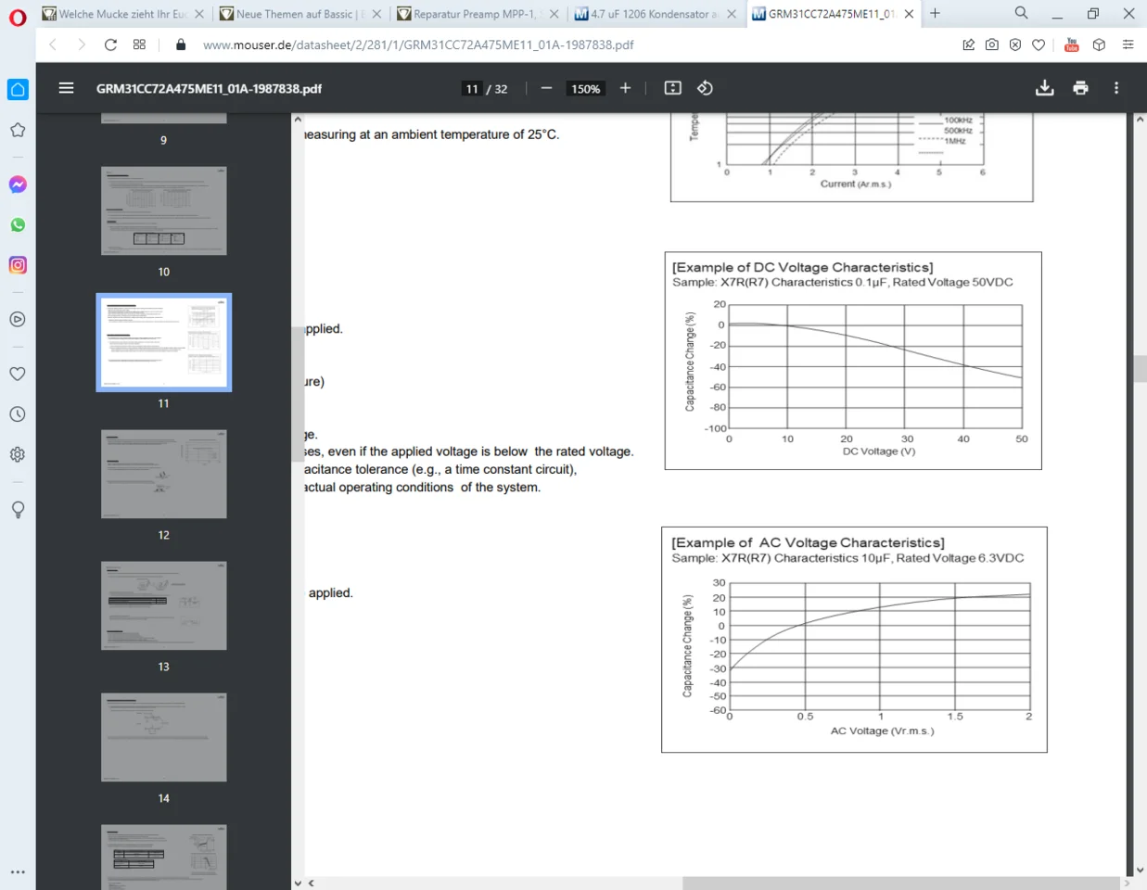Image resolution: width=1147 pixels, height=890 pixels.
Task: Open WhatsApp in Opera sidebar
Action: [x=18, y=225]
